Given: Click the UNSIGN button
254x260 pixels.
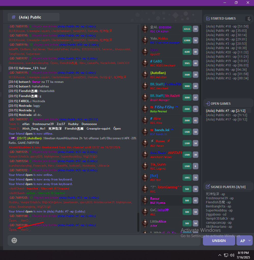Looking at the screenshot, I should [x=219, y=241].
